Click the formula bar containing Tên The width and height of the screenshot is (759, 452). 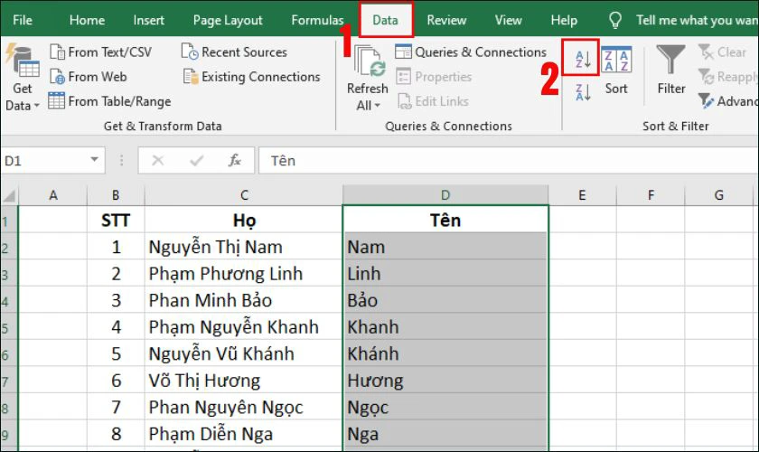(508, 160)
